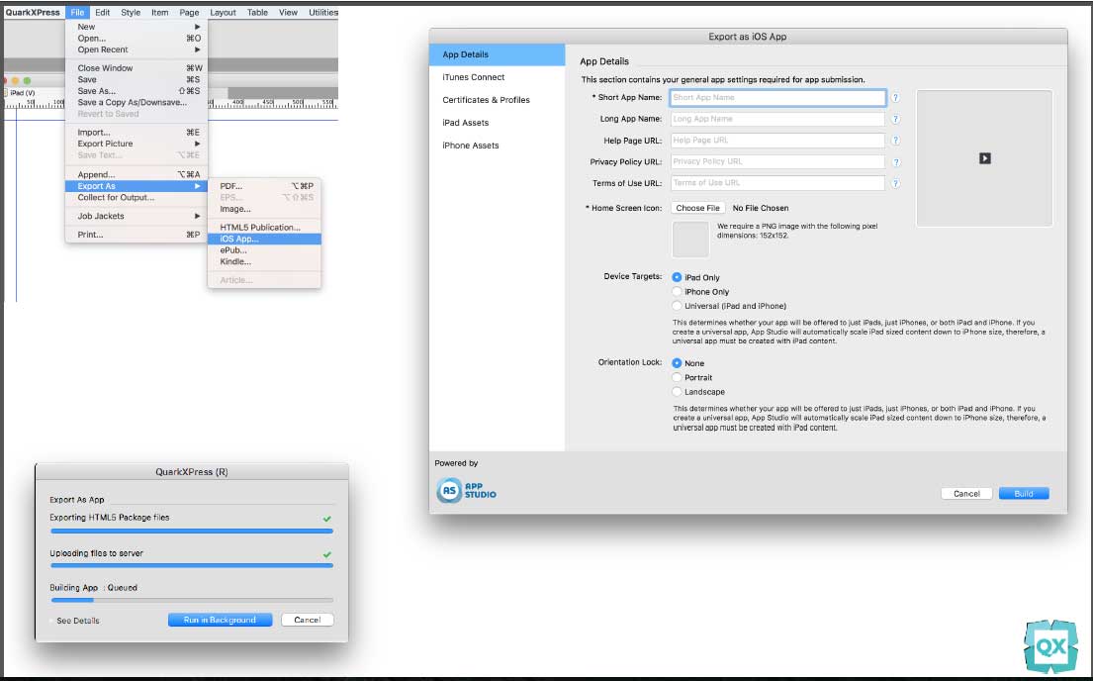1093x681 pixels.
Task: Open help for Long App Name field
Action: (896, 120)
